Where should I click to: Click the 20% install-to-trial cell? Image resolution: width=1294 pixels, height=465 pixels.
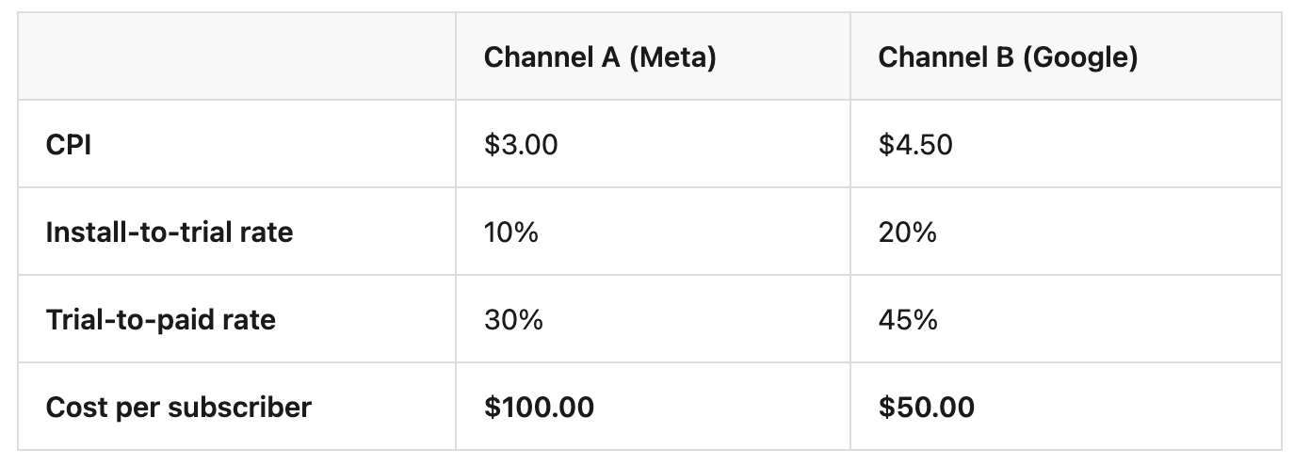coord(907,232)
